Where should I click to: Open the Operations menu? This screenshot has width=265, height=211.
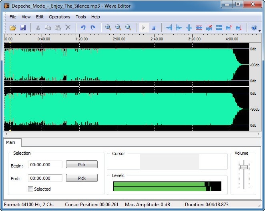coord(60,17)
